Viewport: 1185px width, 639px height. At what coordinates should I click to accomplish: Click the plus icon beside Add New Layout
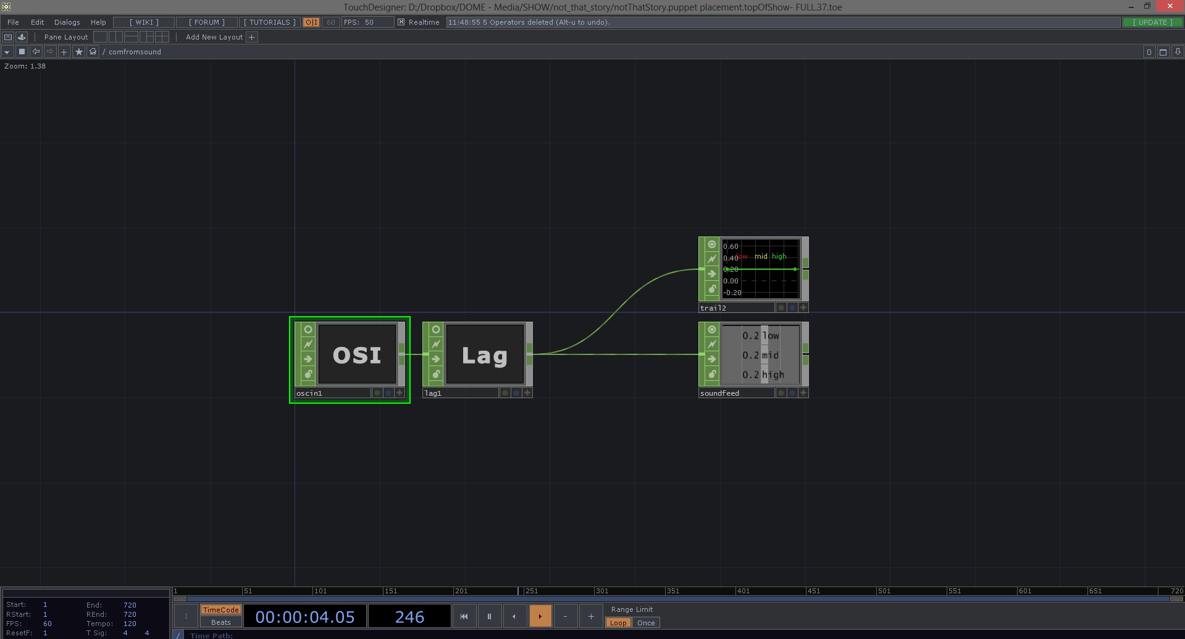coord(251,37)
